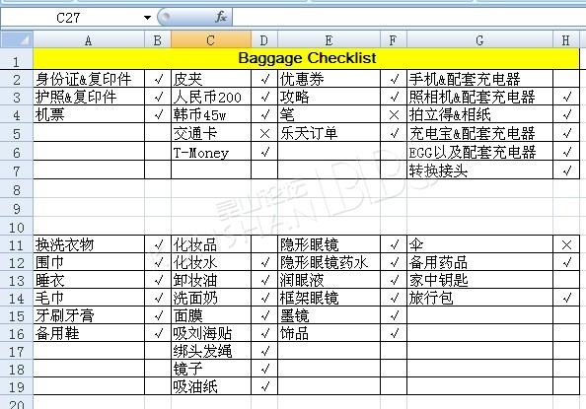Select row 14 header
Viewport: 586px width, 409px height.
click(x=17, y=298)
